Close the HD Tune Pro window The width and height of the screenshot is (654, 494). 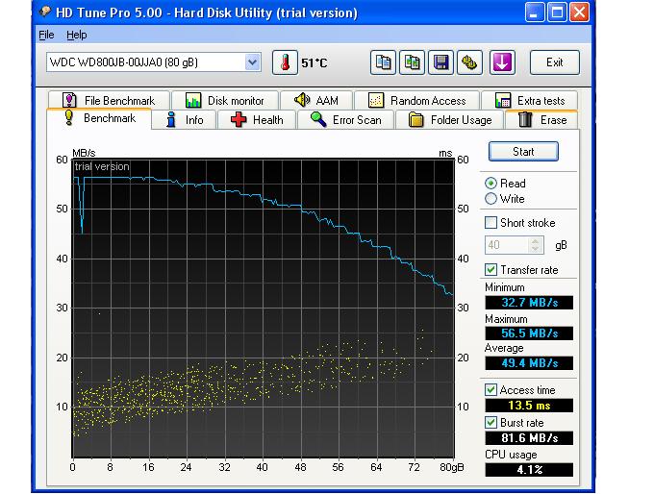pos(579,12)
